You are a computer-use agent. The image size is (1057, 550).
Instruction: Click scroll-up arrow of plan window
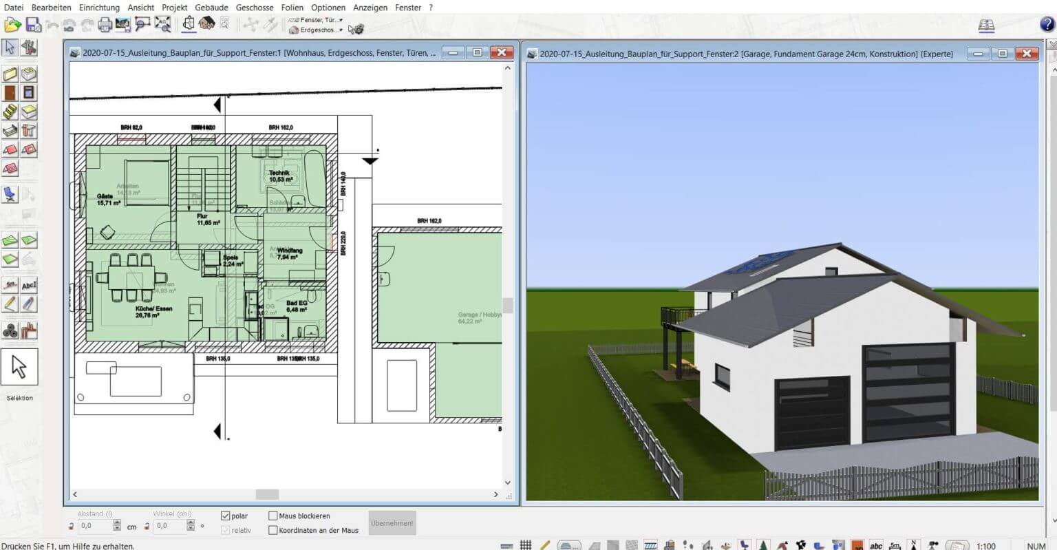coord(508,68)
